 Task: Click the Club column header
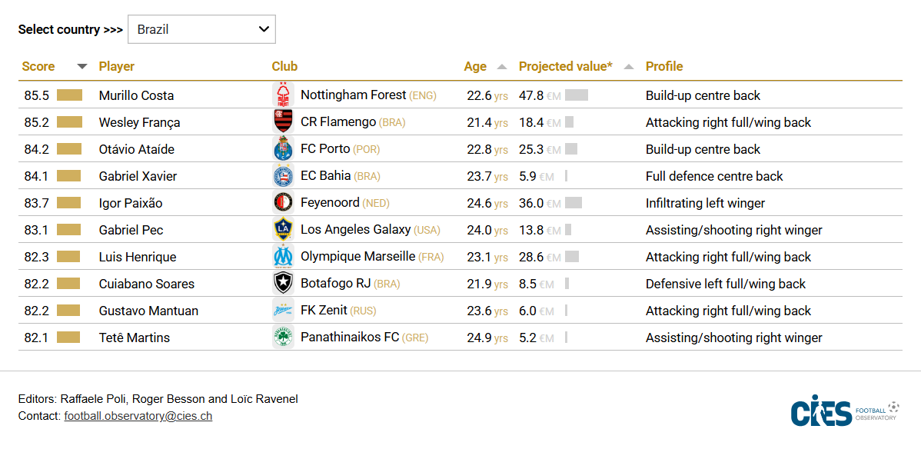pos(284,67)
